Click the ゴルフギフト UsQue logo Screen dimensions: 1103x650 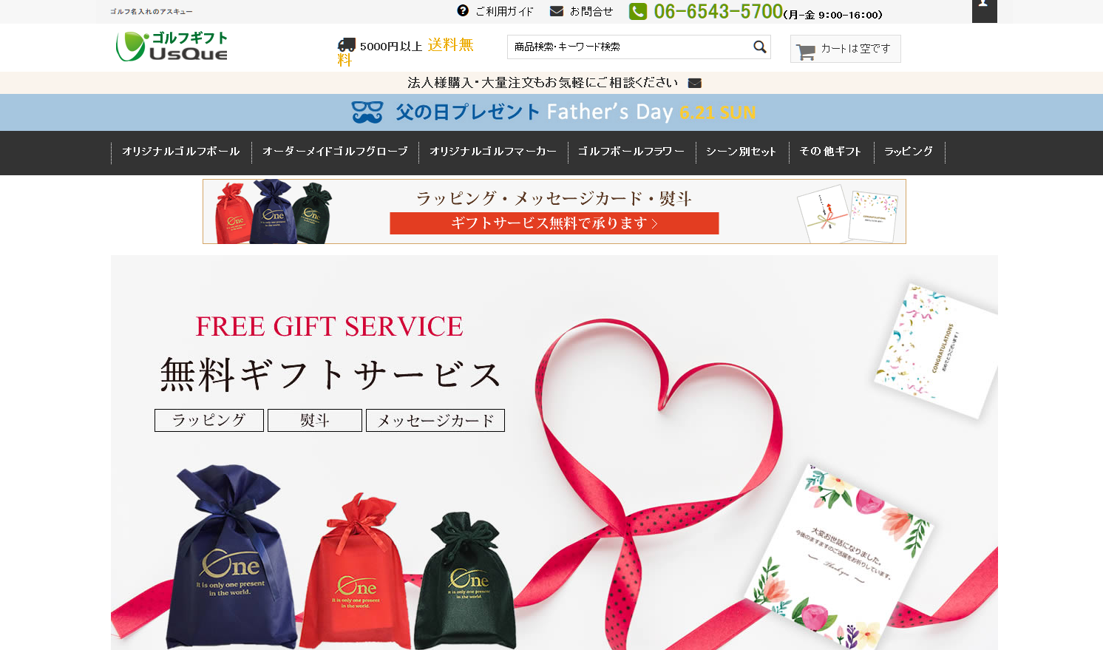pyautogui.click(x=172, y=46)
